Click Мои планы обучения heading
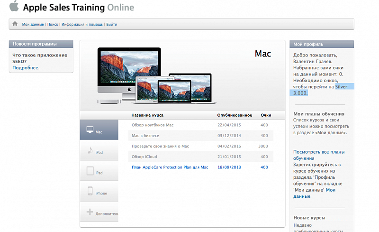The height and width of the screenshot is (232, 379). click(x=319, y=114)
